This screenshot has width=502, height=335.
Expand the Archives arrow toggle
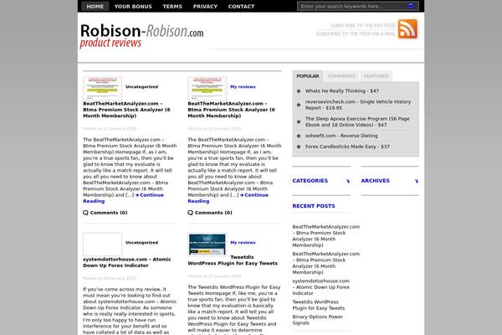click(417, 181)
